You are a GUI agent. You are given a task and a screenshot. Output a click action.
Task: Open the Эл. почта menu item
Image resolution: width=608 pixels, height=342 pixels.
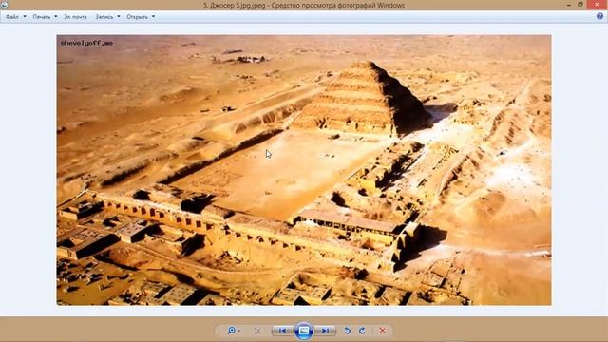(x=75, y=17)
